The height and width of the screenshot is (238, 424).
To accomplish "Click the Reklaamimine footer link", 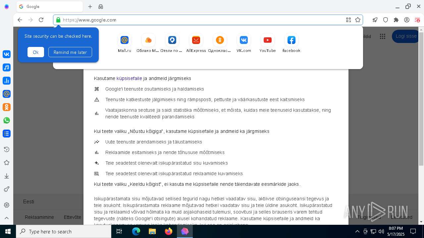I will 39,217.
